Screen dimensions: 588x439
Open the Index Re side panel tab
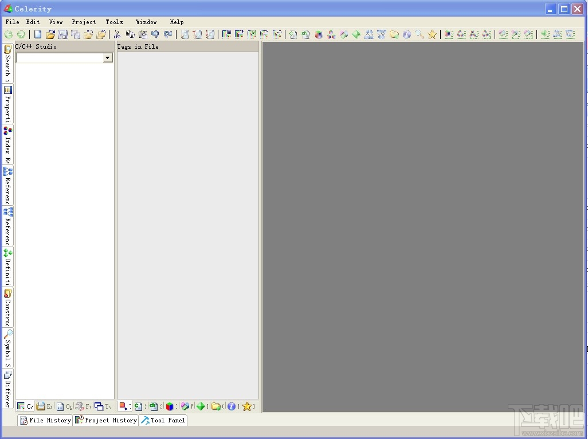(8, 144)
